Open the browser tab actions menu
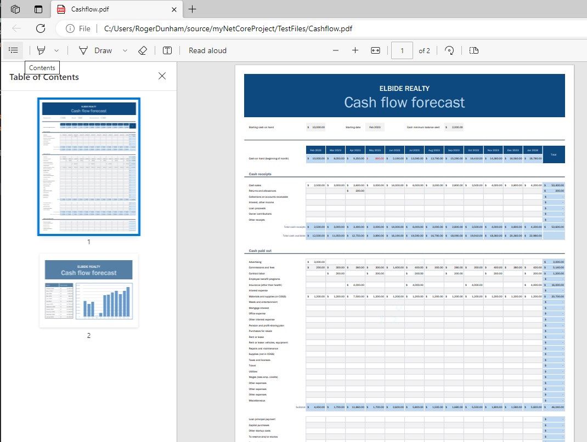Image resolution: width=587 pixels, height=442 pixels. (37, 9)
